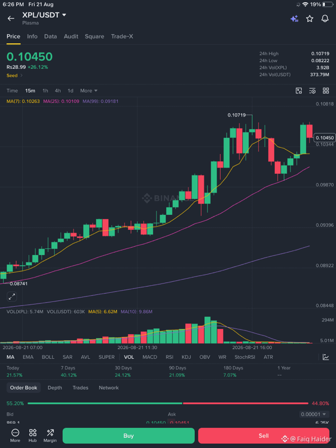Open XPL/USDT pair selector dropdown
This screenshot has height=448, width=336.
[x=44, y=15]
